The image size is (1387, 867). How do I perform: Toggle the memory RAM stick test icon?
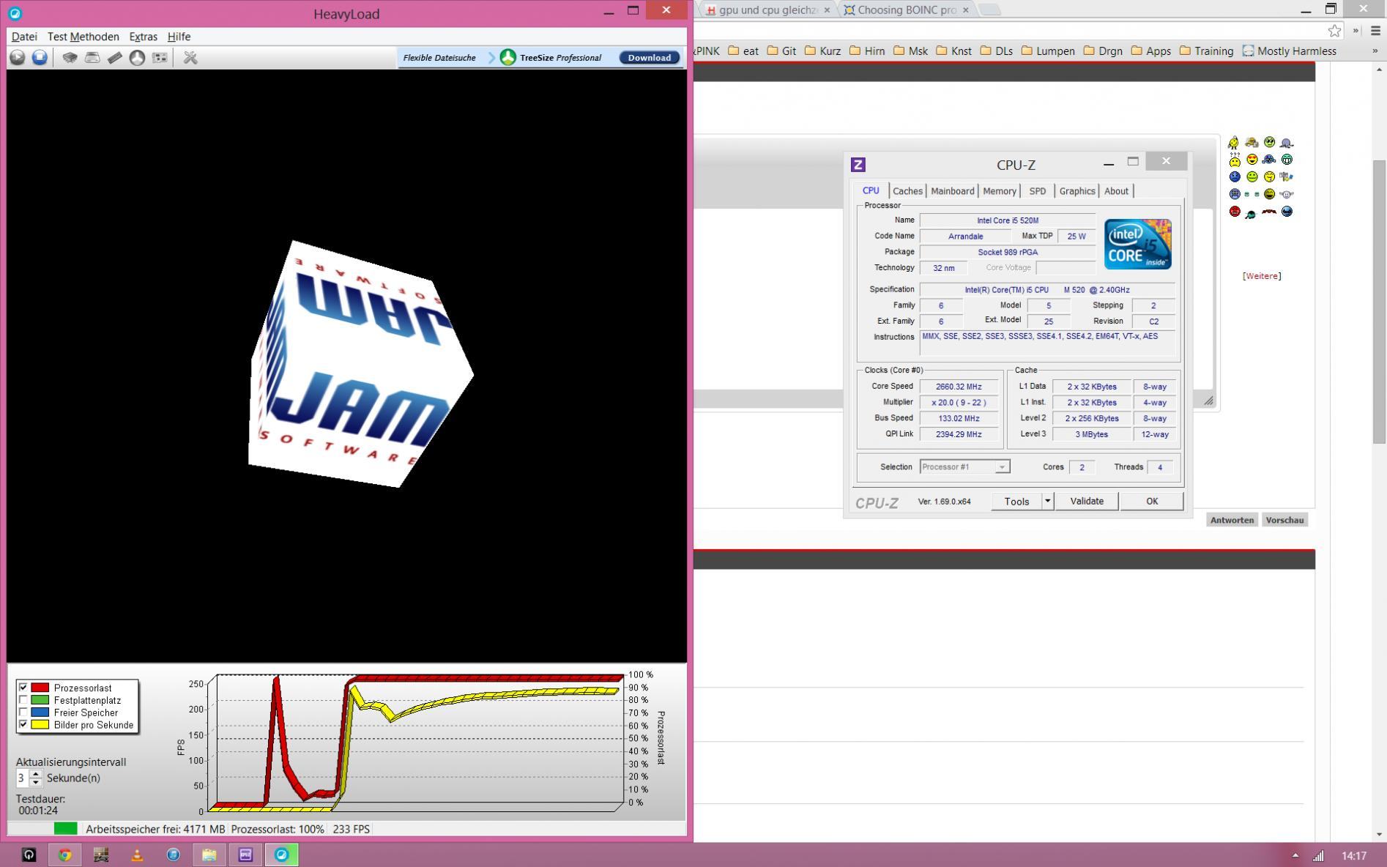(115, 57)
